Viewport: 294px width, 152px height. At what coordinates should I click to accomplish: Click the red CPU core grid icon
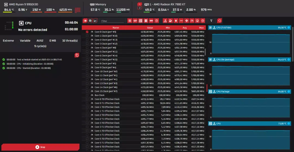[78, 10]
